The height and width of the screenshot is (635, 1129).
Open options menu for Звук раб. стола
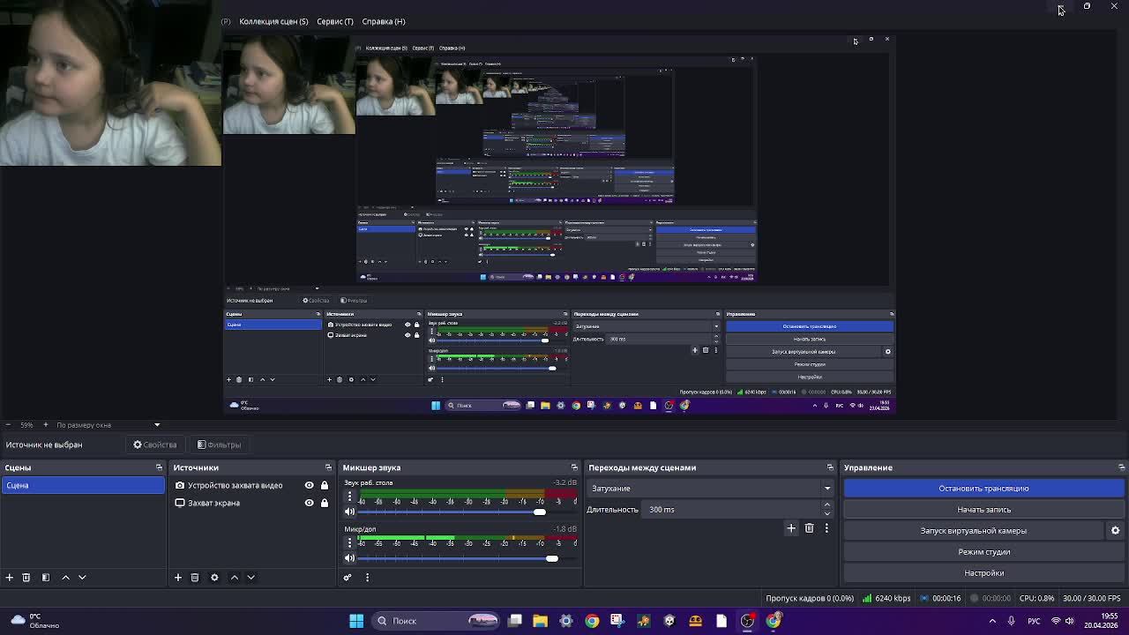[349, 497]
